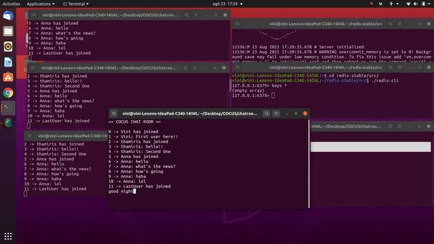The image size is (434, 244).
Task: Open hamburger menu in redis-cli terminal window
Action: point(399,67)
